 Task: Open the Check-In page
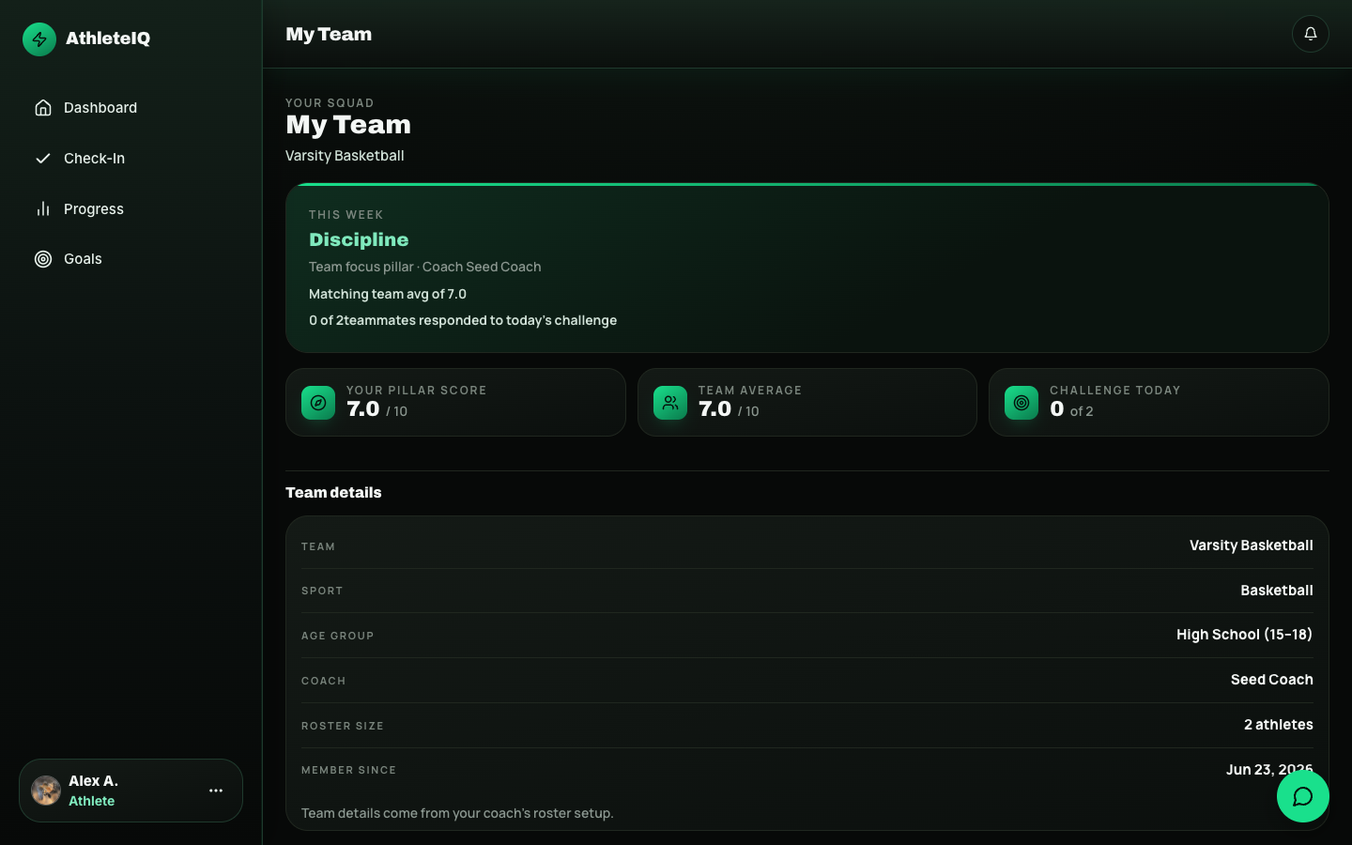click(131, 159)
